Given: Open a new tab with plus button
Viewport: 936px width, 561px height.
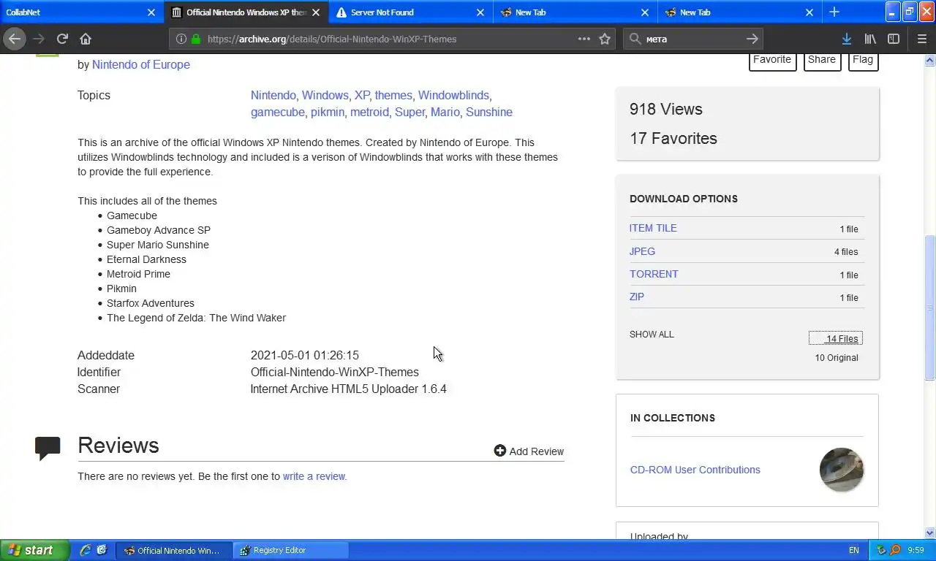Looking at the screenshot, I should (x=834, y=12).
